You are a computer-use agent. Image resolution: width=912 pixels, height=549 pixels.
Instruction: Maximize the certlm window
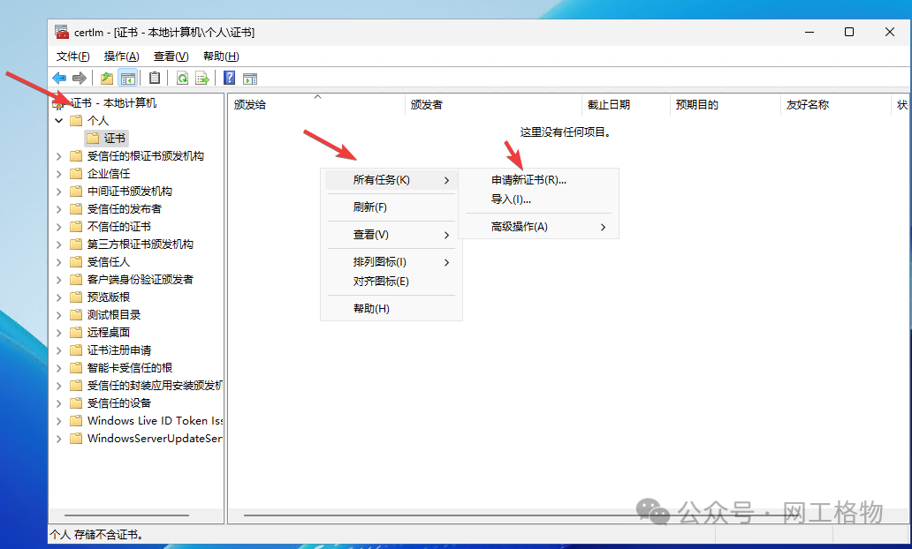pyautogui.click(x=849, y=32)
